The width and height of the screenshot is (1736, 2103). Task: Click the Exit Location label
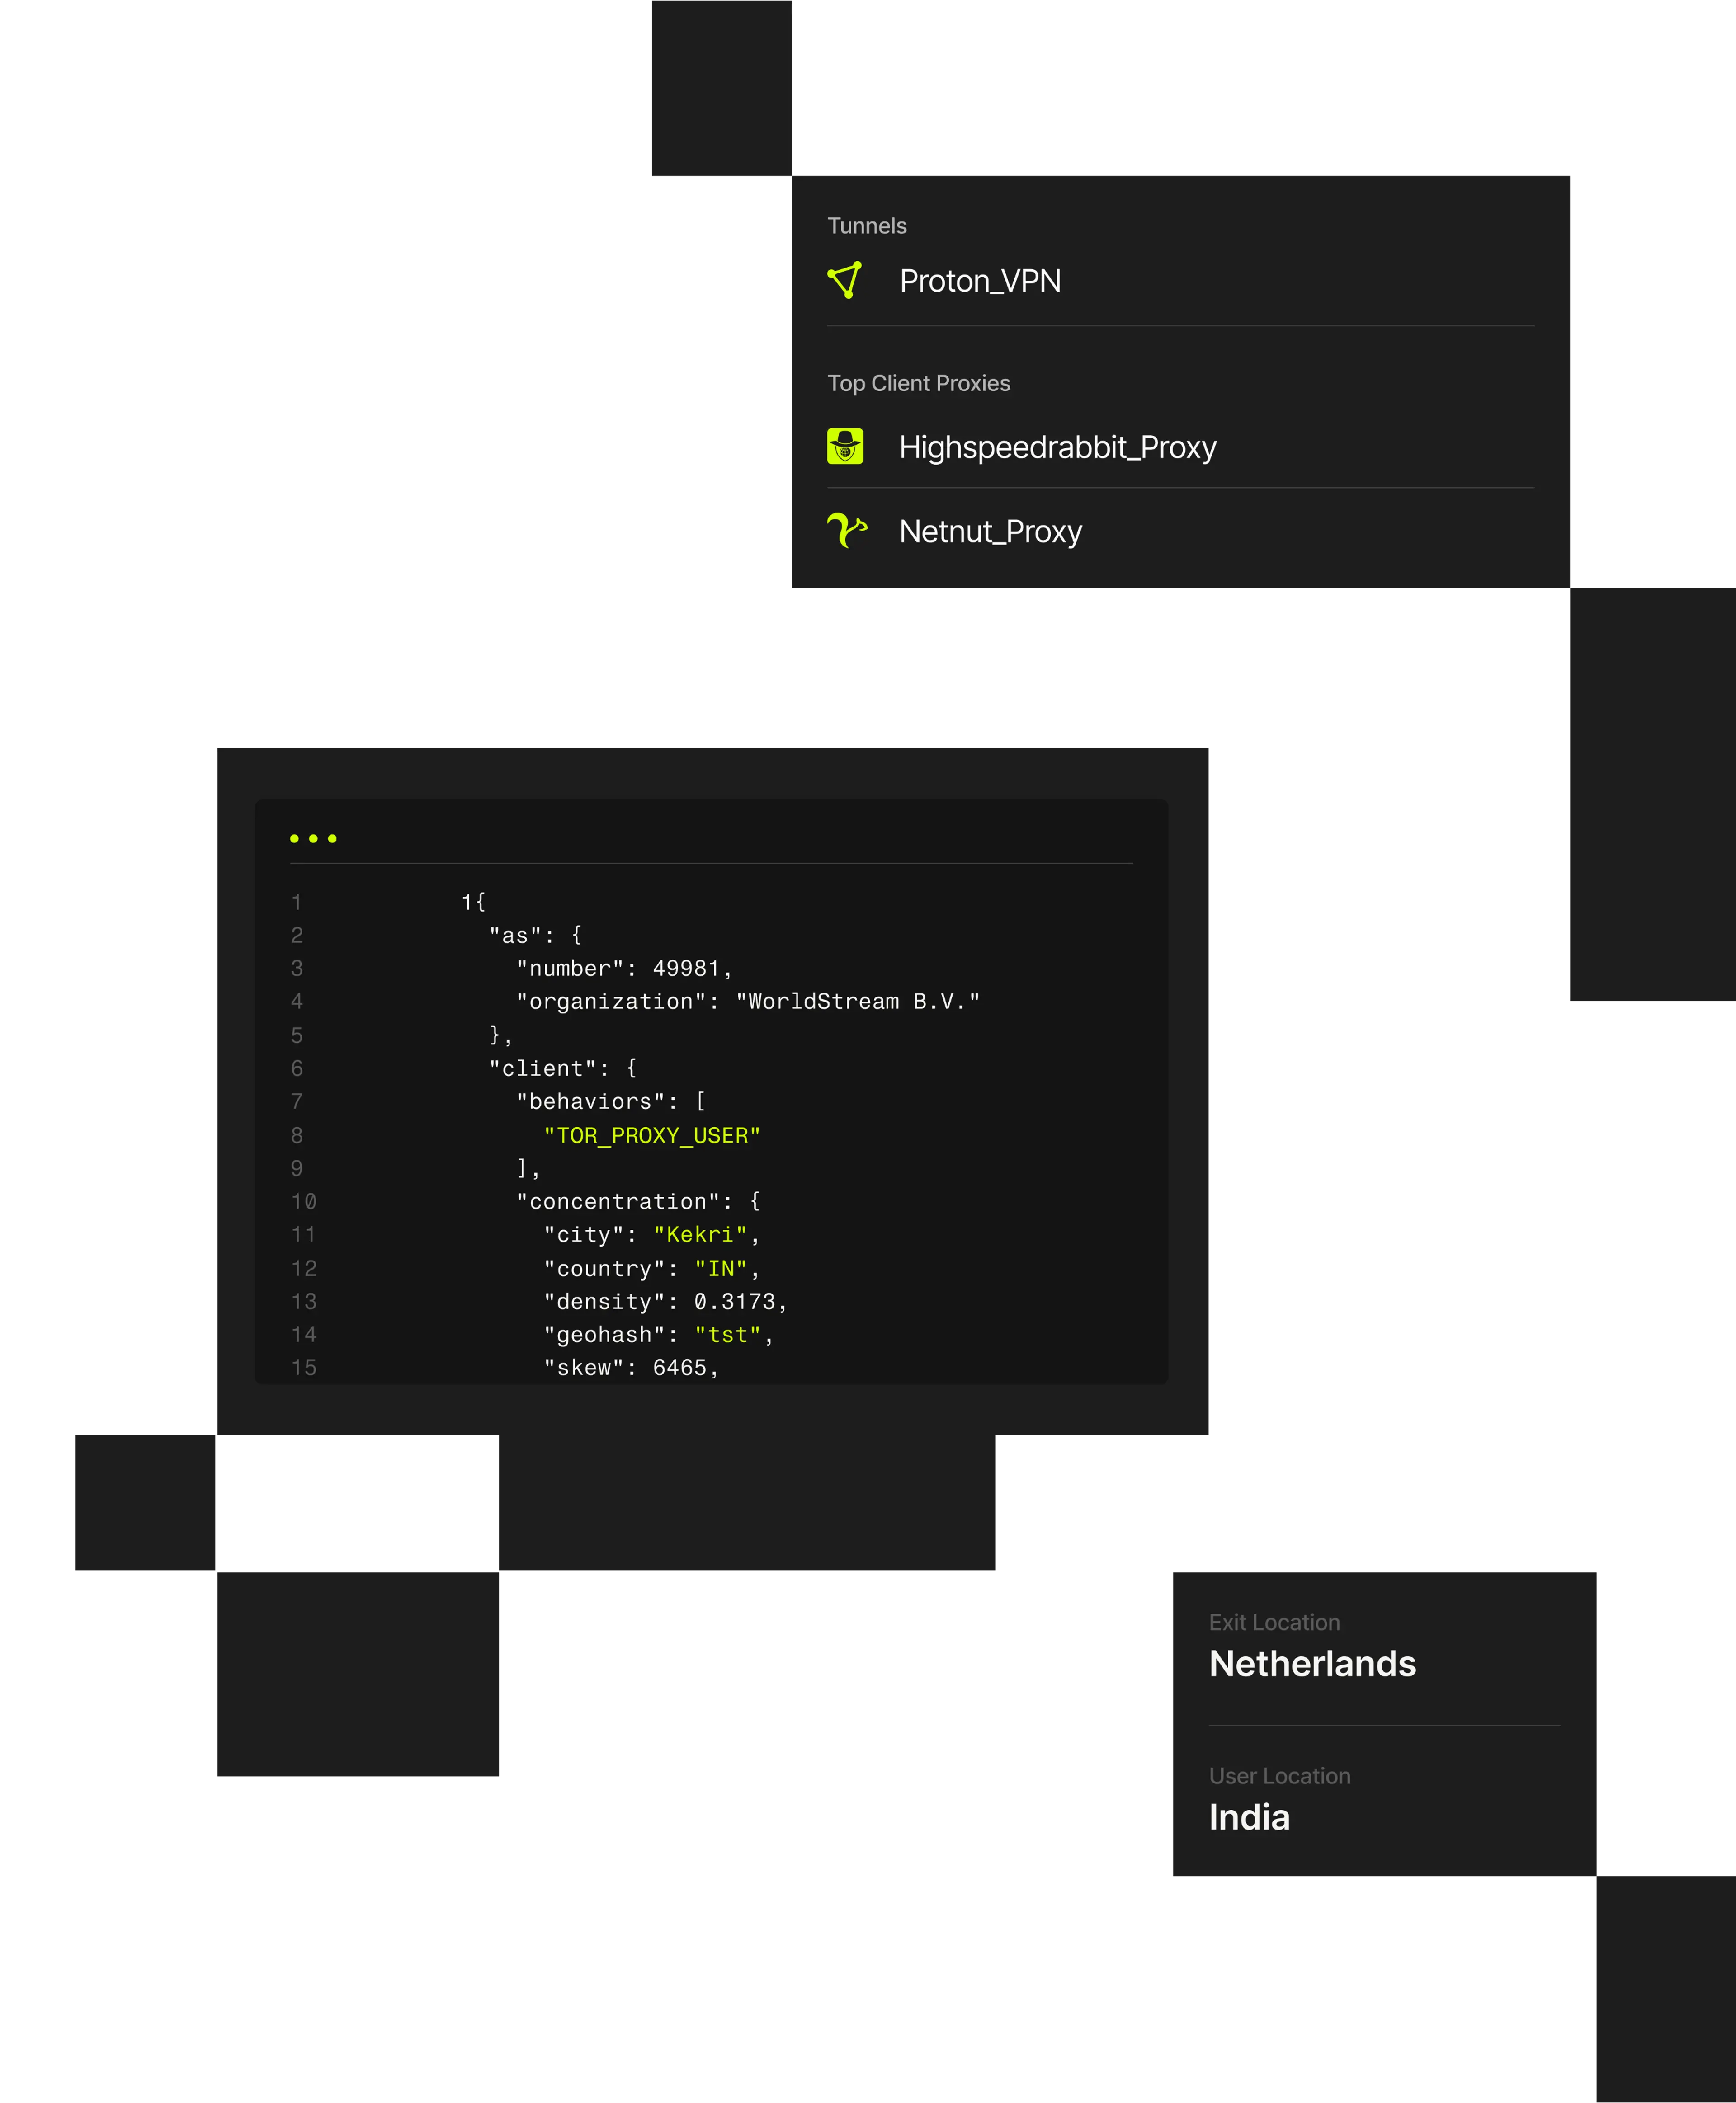coord(1274,1622)
